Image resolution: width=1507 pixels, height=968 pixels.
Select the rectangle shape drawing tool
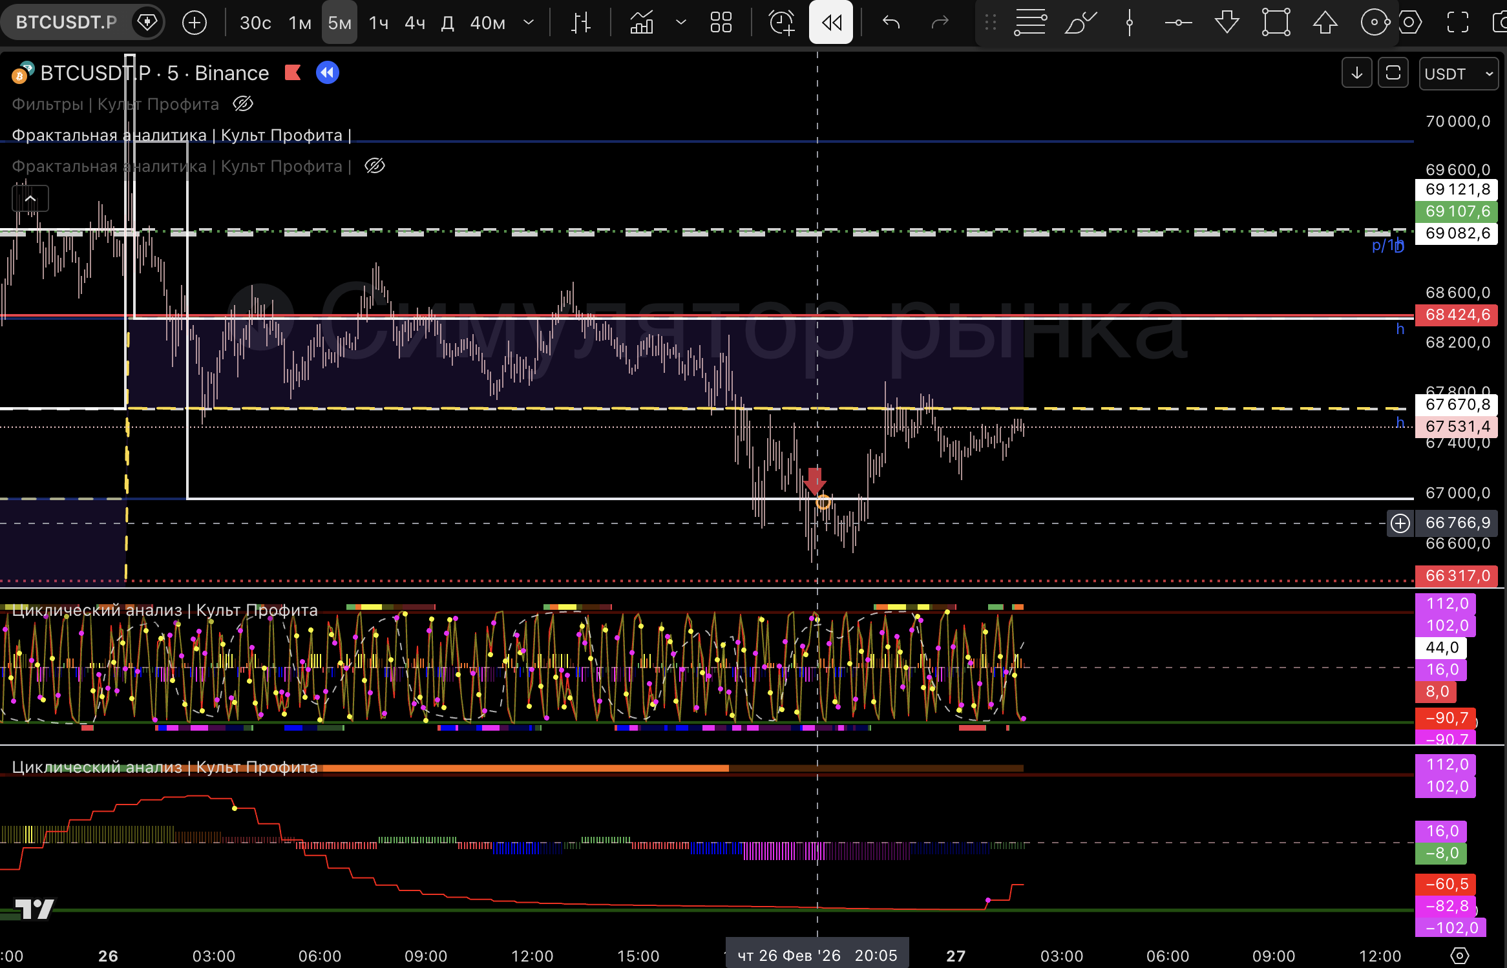tap(1276, 23)
